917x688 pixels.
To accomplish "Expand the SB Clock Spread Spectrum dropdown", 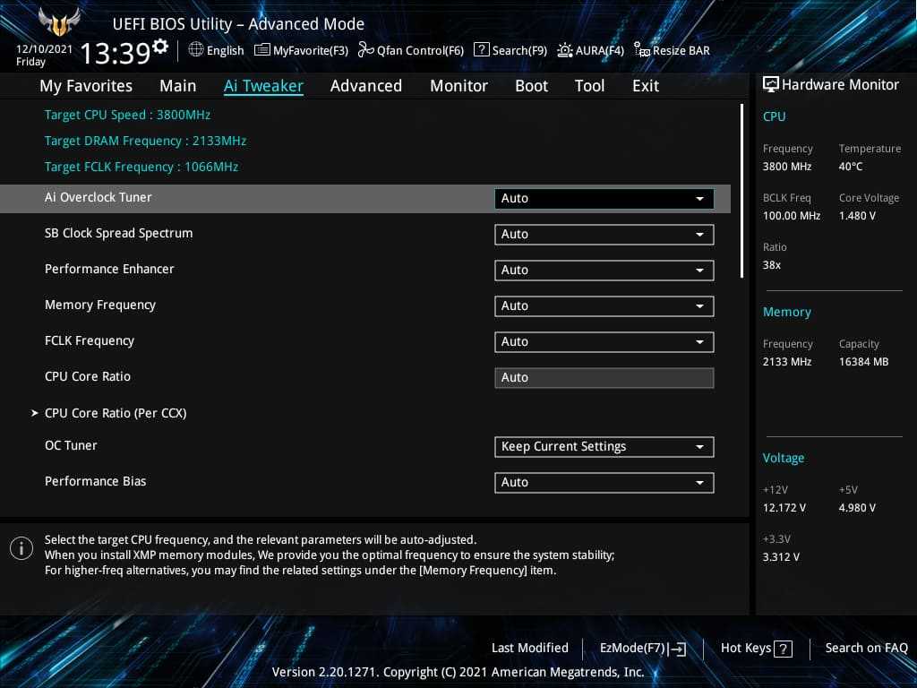I will [x=604, y=235].
